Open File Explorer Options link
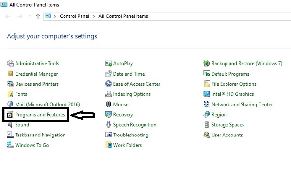This screenshot has width=291, height=182. click(x=234, y=84)
